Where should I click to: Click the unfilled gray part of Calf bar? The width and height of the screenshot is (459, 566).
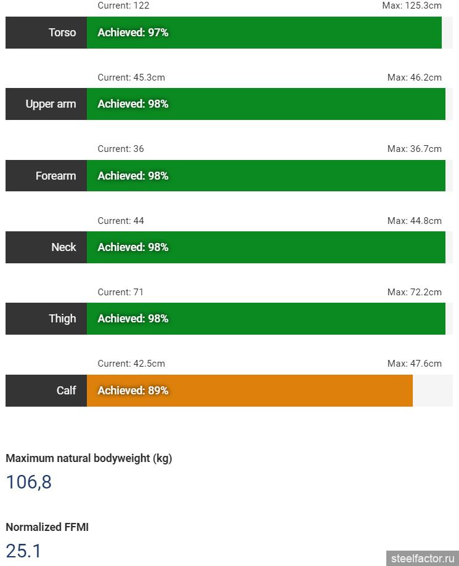(x=433, y=391)
